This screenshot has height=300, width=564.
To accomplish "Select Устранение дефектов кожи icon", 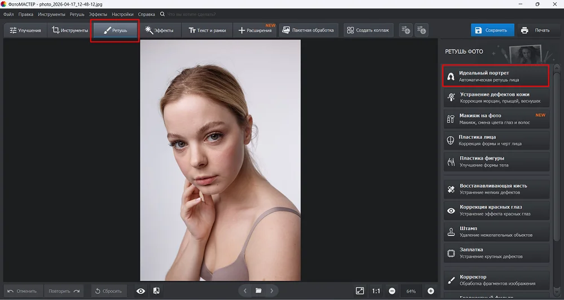I will pyautogui.click(x=451, y=97).
